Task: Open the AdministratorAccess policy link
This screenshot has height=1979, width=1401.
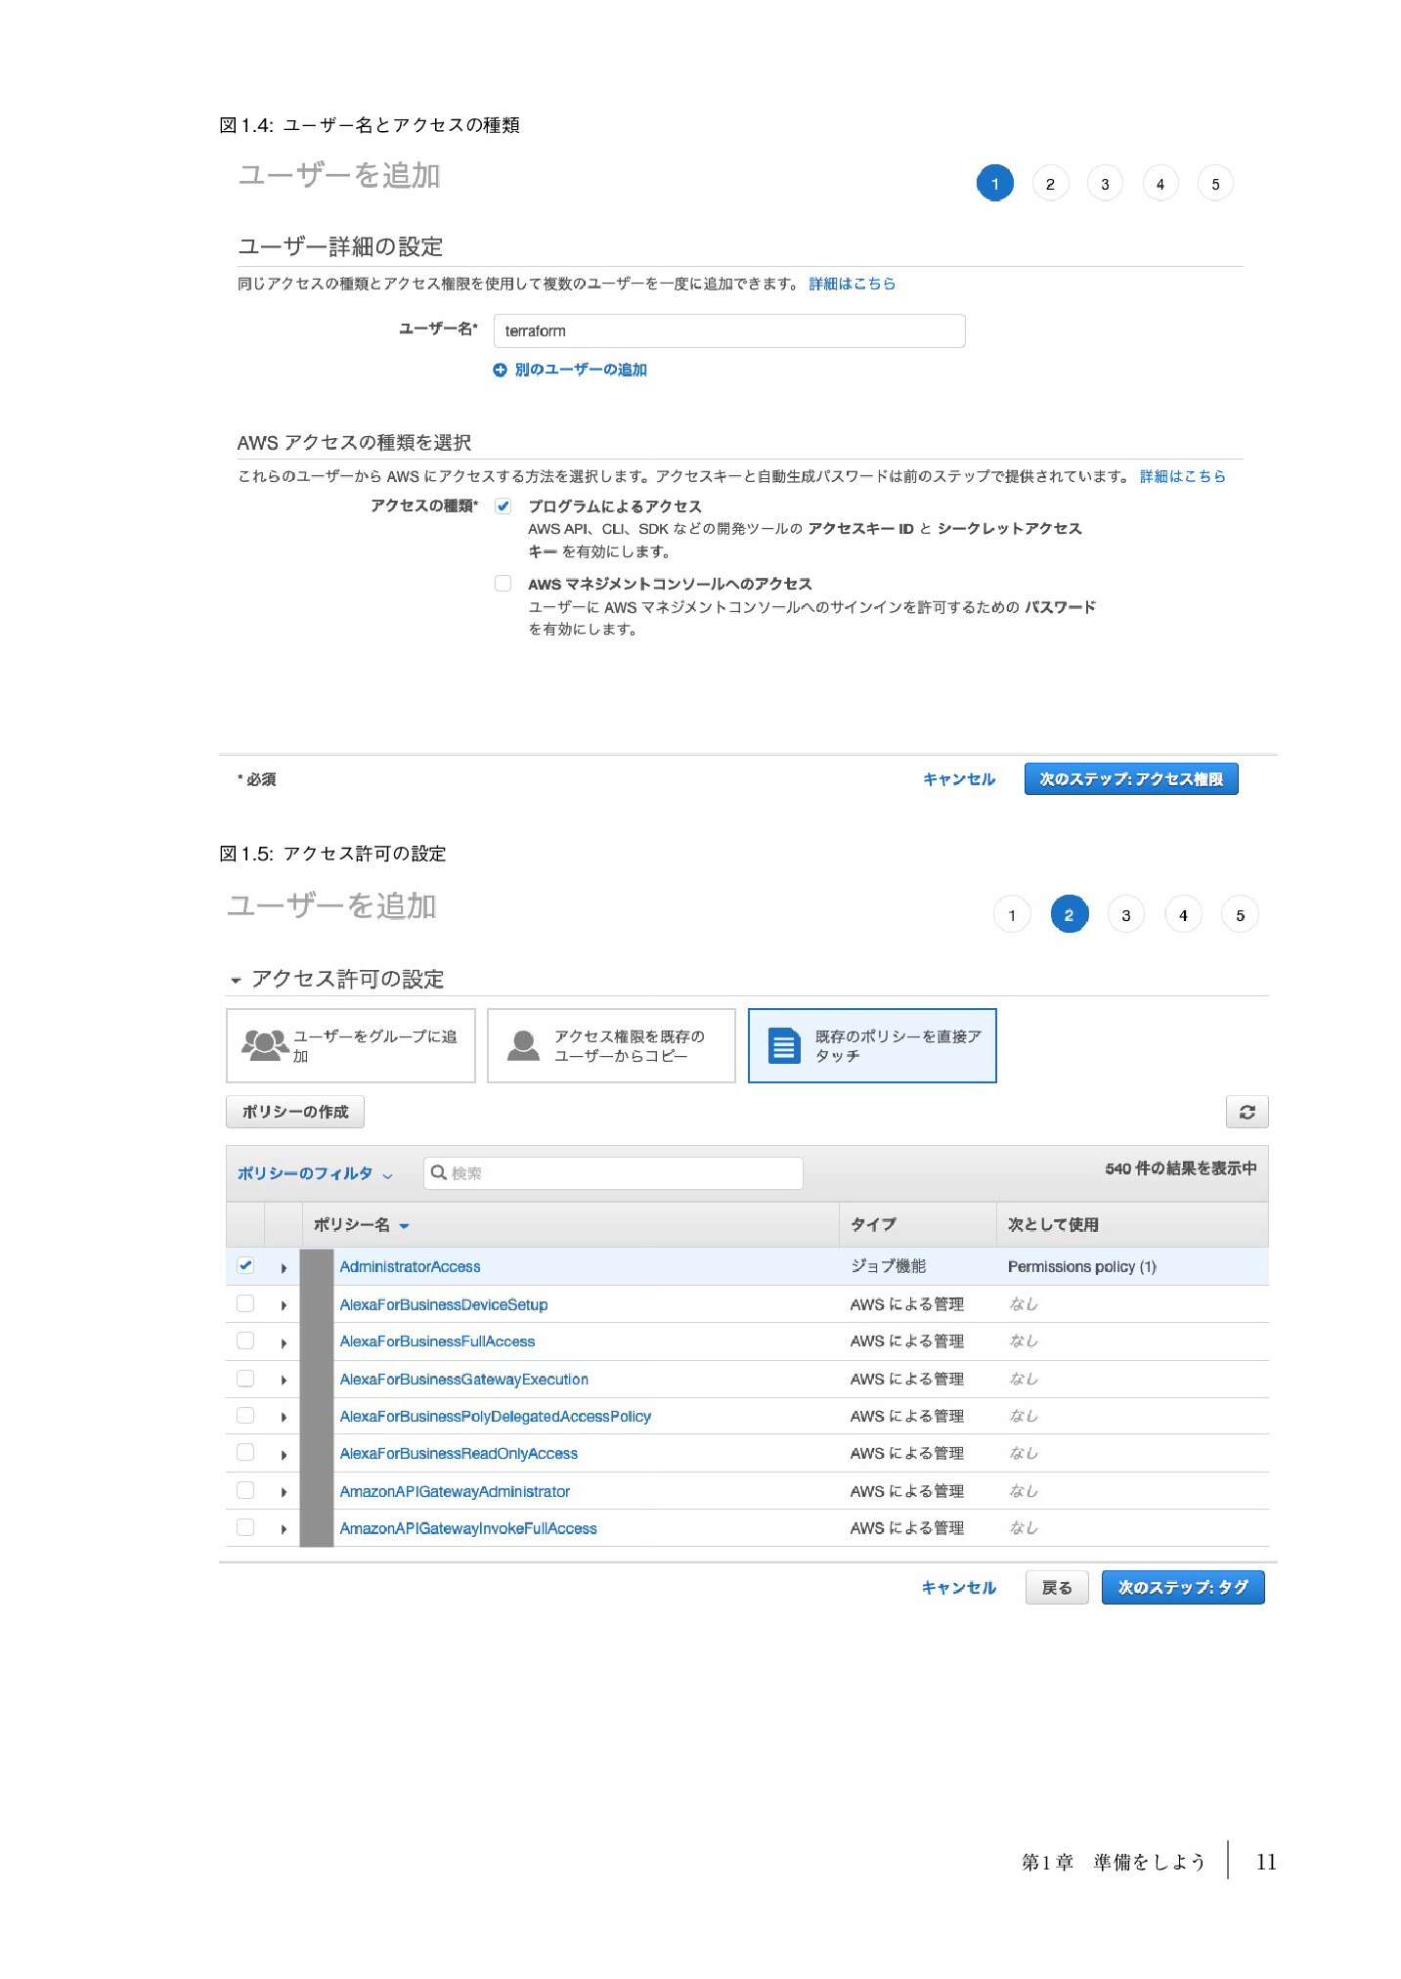Action: coord(410,1266)
